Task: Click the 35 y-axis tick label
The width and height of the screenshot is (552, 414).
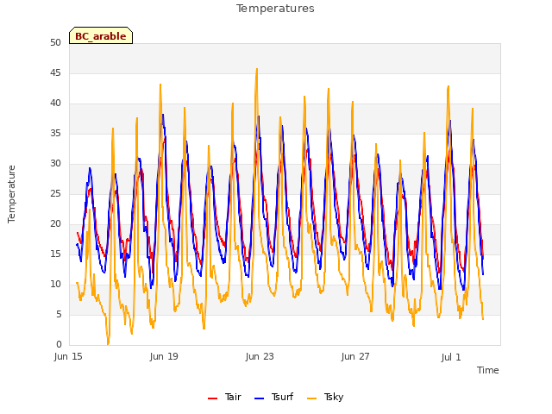Action: pyautogui.click(x=55, y=133)
